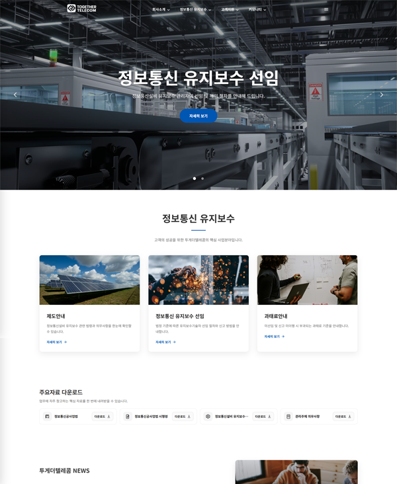This screenshot has height=484, width=397.
Task: Click 자세히 보기 under 과태료안내
Action: tap(275, 337)
